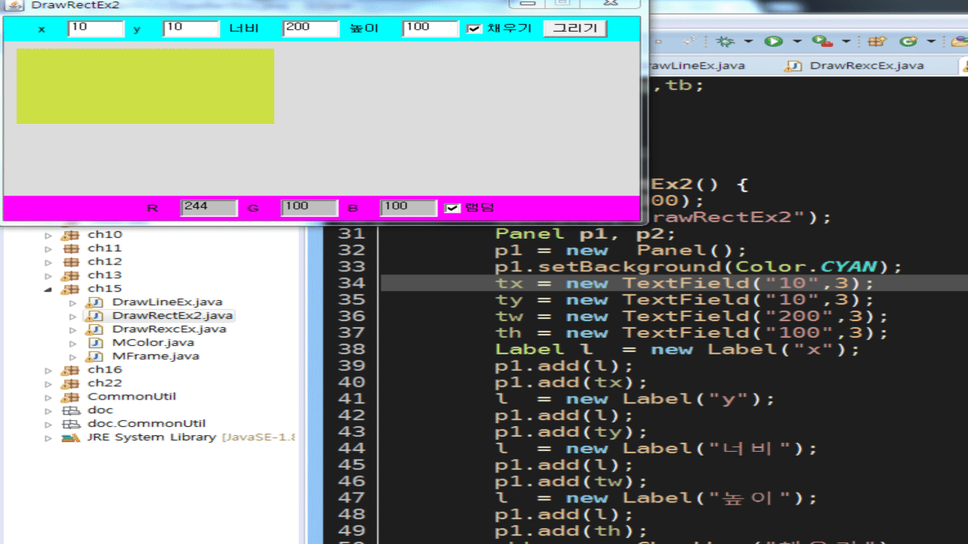Click the MColor.java file icon
The image size is (968, 544).
[x=96, y=342]
